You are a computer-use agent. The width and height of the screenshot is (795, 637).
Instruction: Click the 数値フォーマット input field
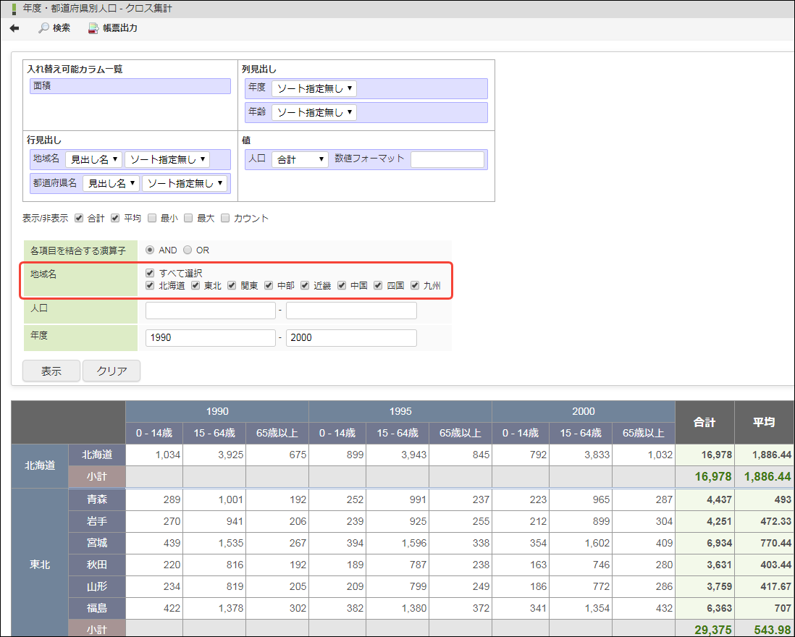[x=447, y=159]
